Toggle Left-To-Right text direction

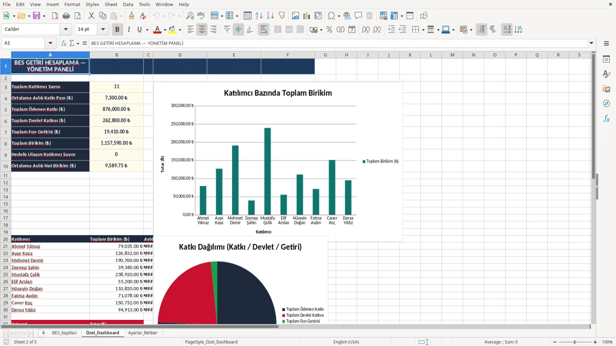click(482, 30)
